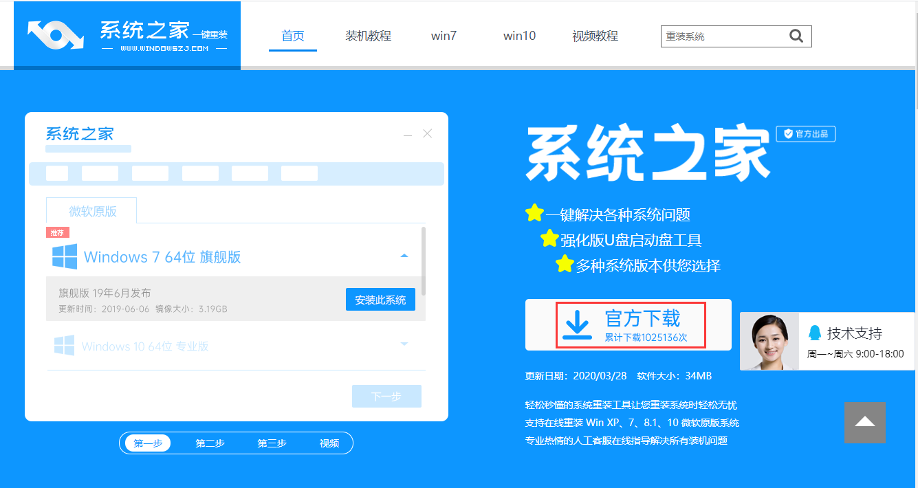
Task: Switch to the 第二步 slide
Action: click(210, 443)
